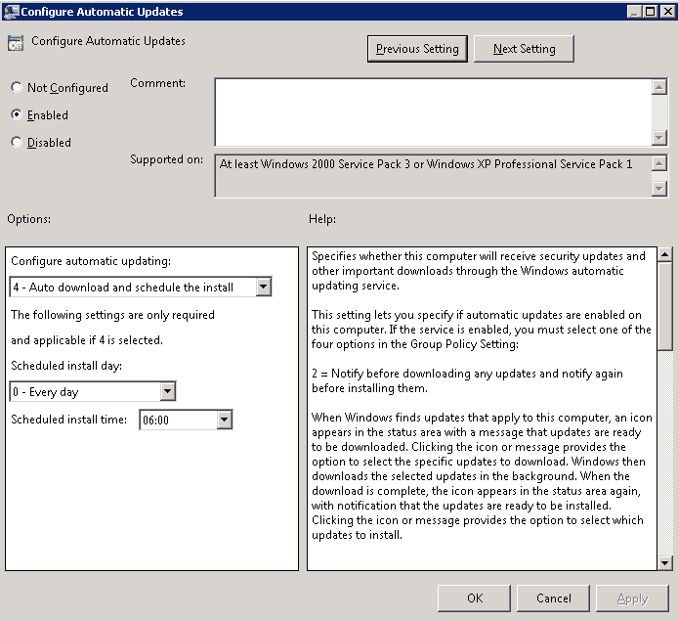Confirm settings with OK button
The image size is (678, 621).
click(x=475, y=599)
